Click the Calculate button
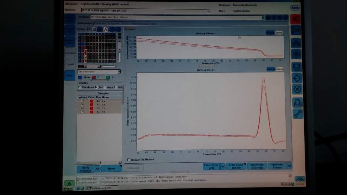 133,168
